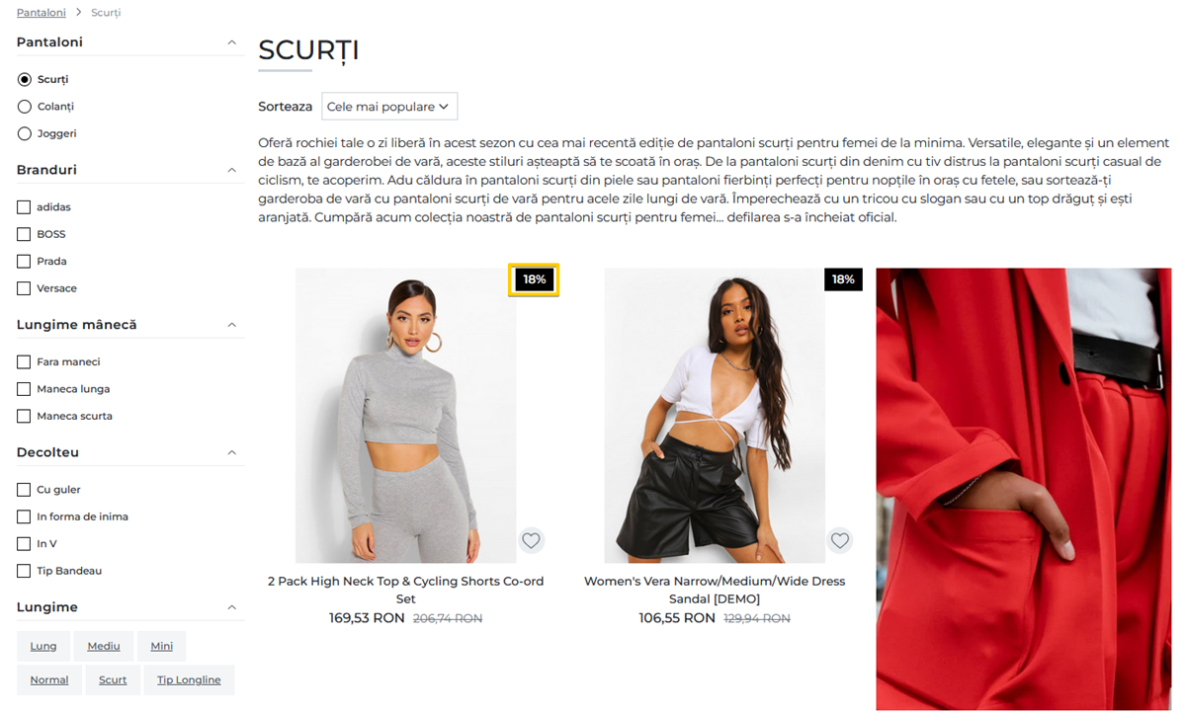Screen dimensions: 1186x713
Task: Select the Tip Longline length button
Action: pos(189,679)
